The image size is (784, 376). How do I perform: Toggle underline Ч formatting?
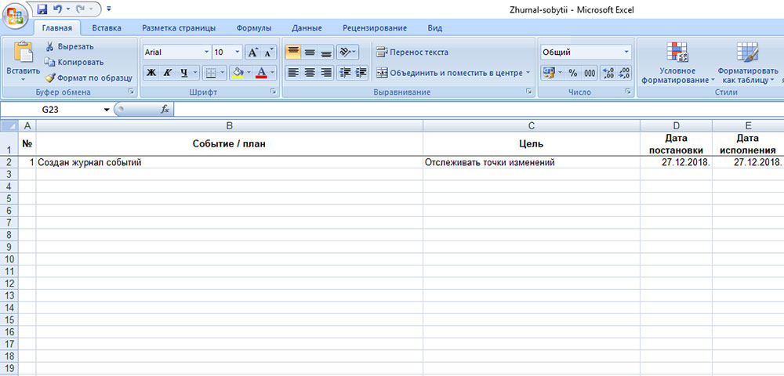tap(183, 73)
